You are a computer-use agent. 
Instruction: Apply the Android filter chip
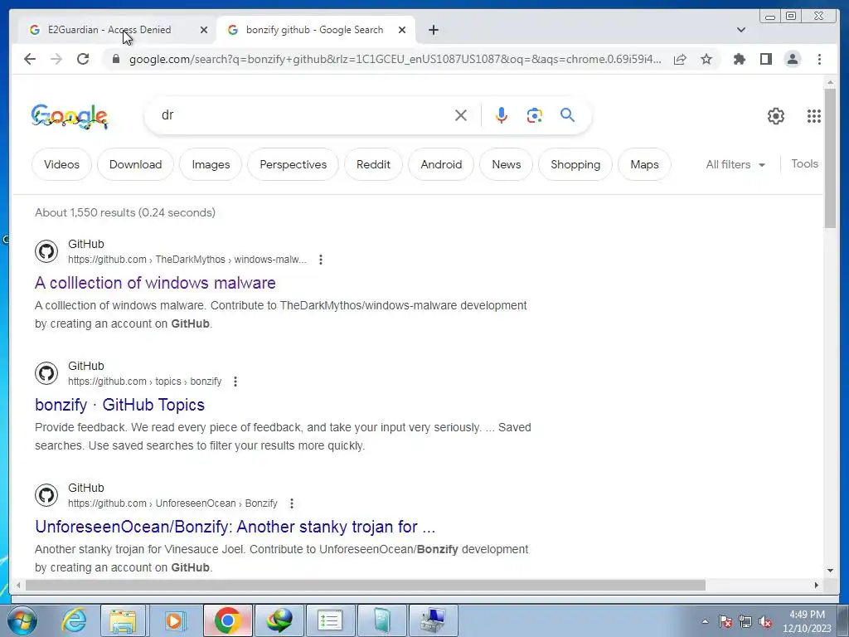pyautogui.click(x=441, y=164)
